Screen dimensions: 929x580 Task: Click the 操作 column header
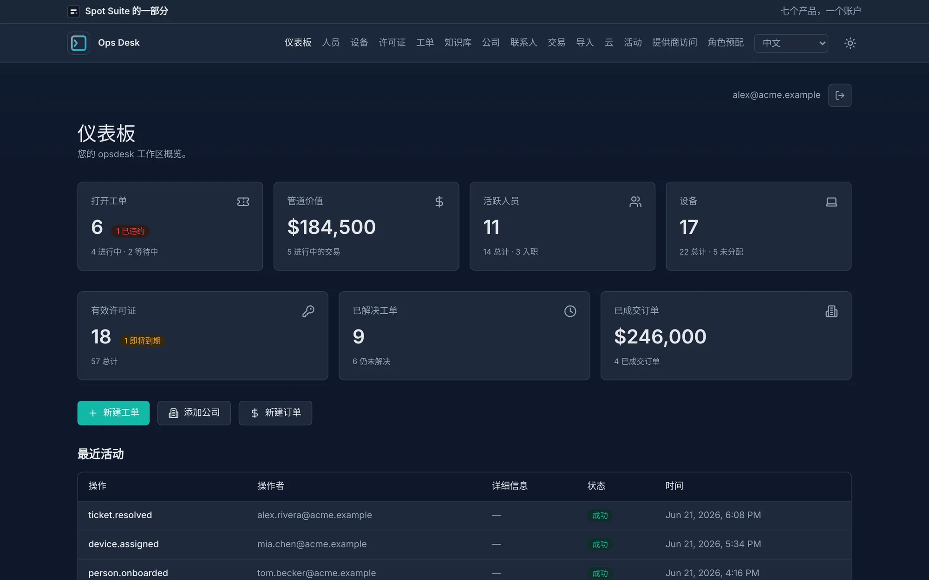(98, 486)
